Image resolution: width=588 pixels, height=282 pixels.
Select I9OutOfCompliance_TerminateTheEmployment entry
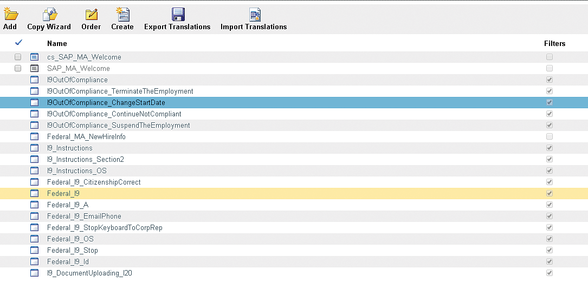click(120, 91)
